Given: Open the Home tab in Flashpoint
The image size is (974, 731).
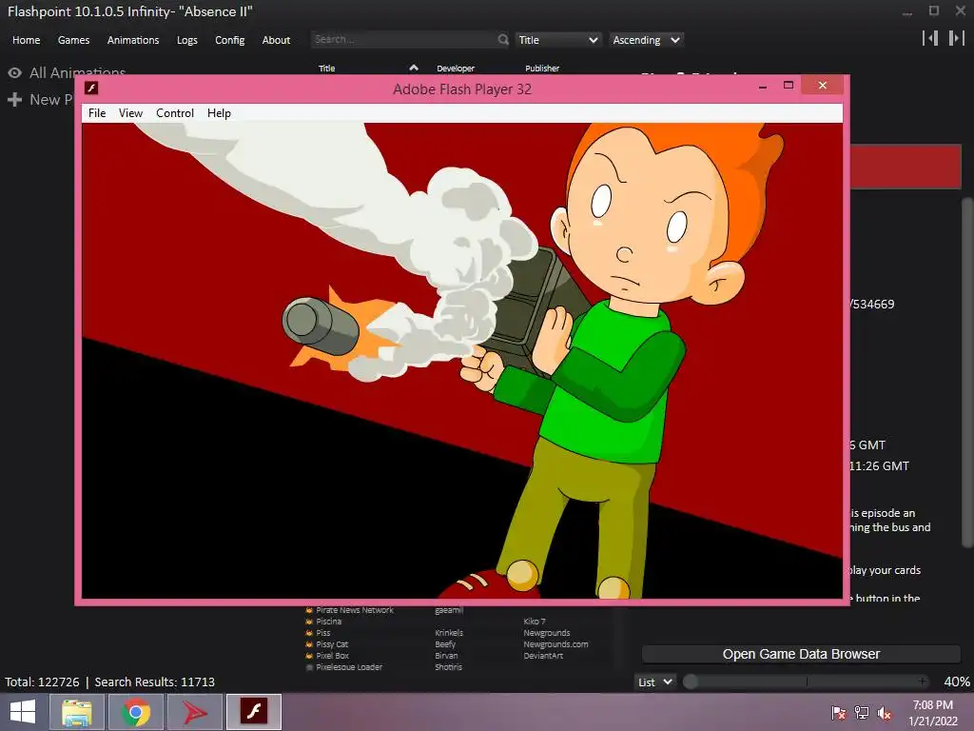Looking at the screenshot, I should (26, 40).
